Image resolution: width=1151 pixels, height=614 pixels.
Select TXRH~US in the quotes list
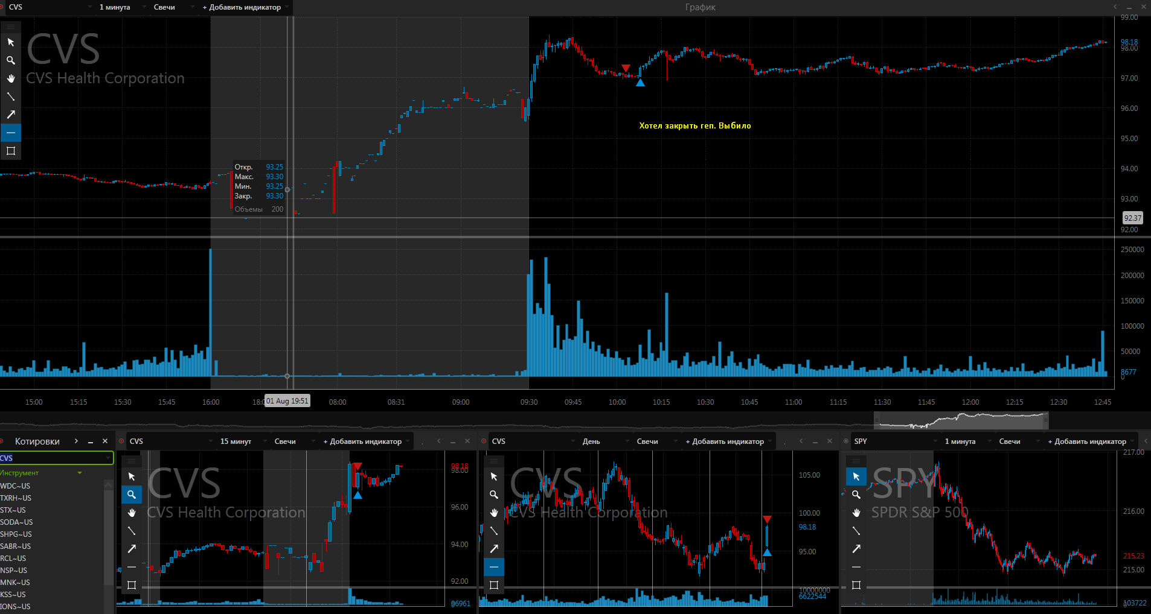tap(52, 498)
